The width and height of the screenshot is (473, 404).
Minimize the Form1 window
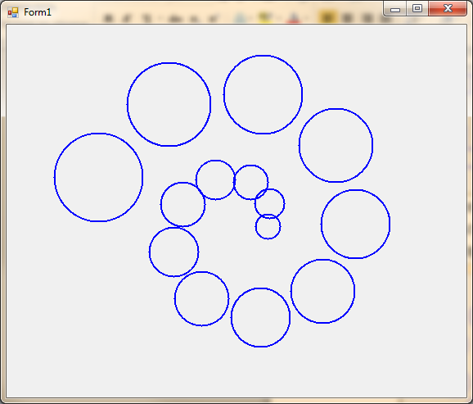point(395,9)
